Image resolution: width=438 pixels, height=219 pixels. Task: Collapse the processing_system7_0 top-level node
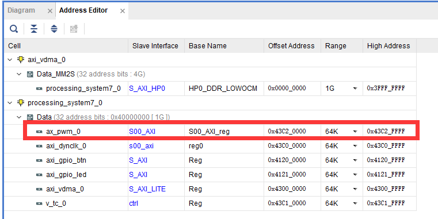(x=10, y=103)
